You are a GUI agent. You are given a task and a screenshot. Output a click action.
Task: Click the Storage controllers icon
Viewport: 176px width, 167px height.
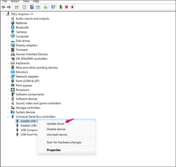pyautogui.click(x=13, y=108)
